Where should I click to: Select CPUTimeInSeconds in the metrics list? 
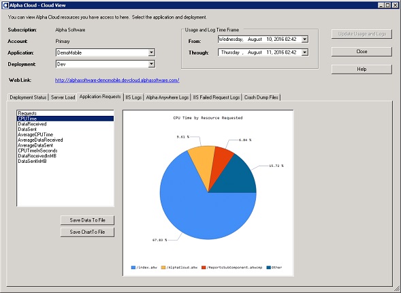(65, 151)
